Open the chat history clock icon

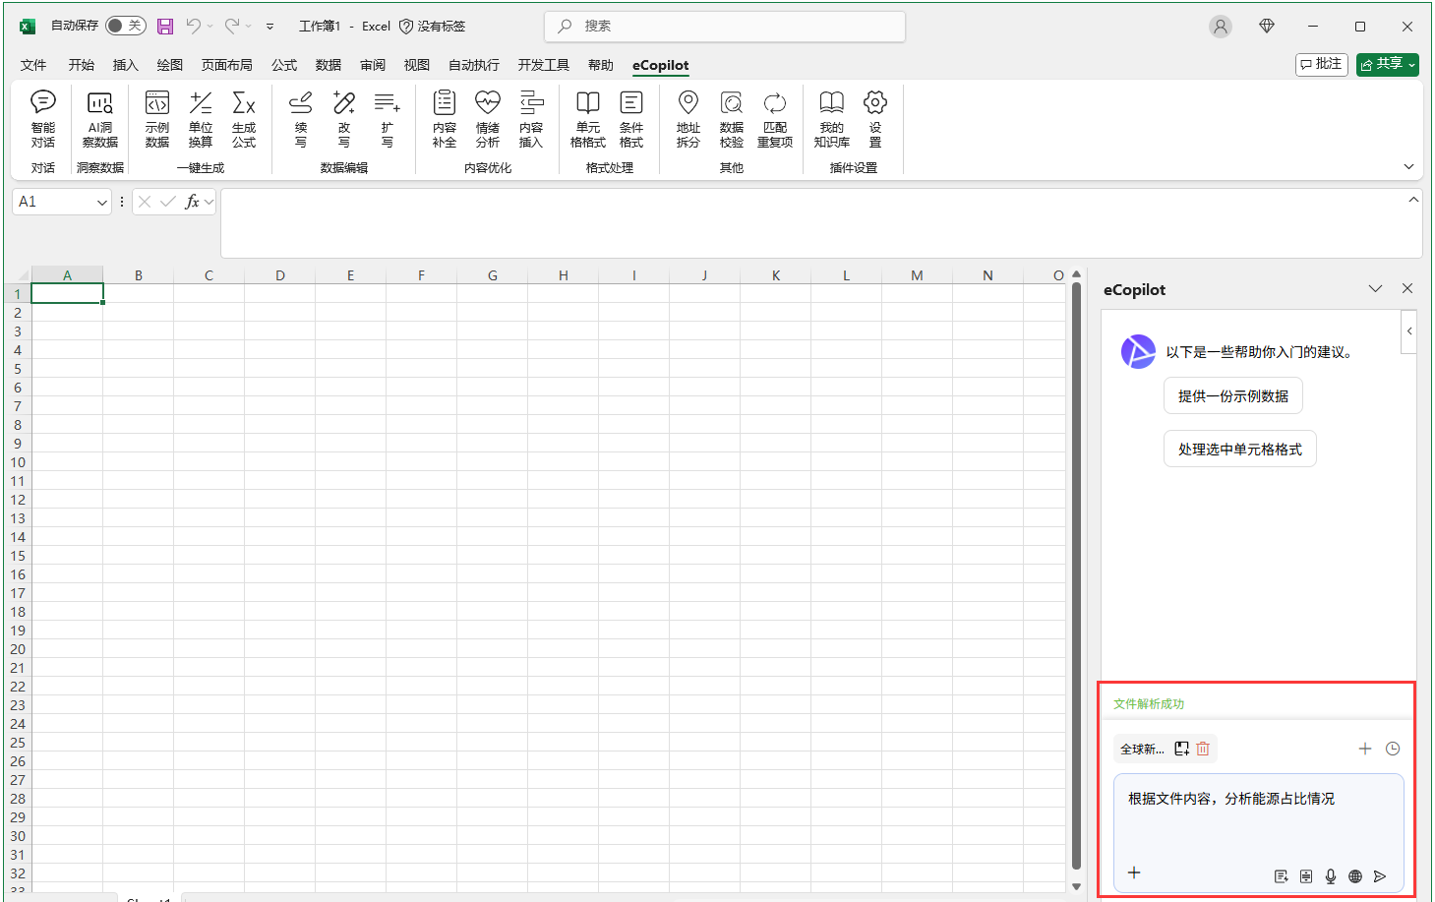[x=1393, y=749]
